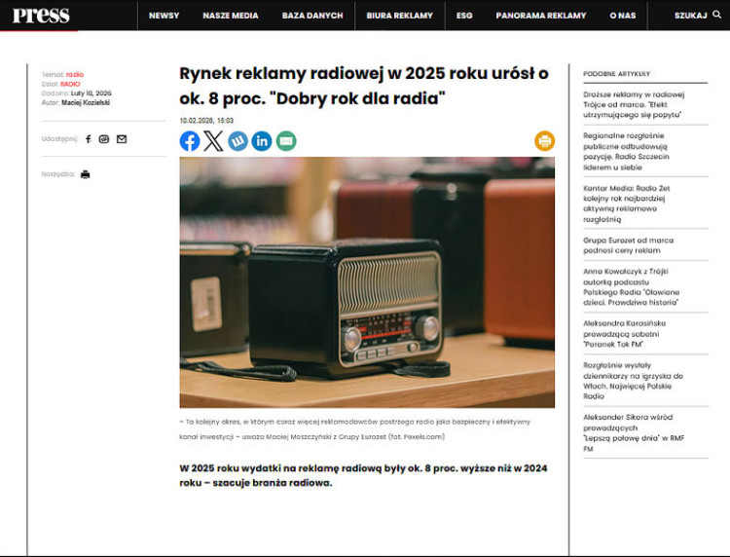Viewport: 730px width, 557px height.
Task: Share article on LinkedIn
Action: [262, 141]
